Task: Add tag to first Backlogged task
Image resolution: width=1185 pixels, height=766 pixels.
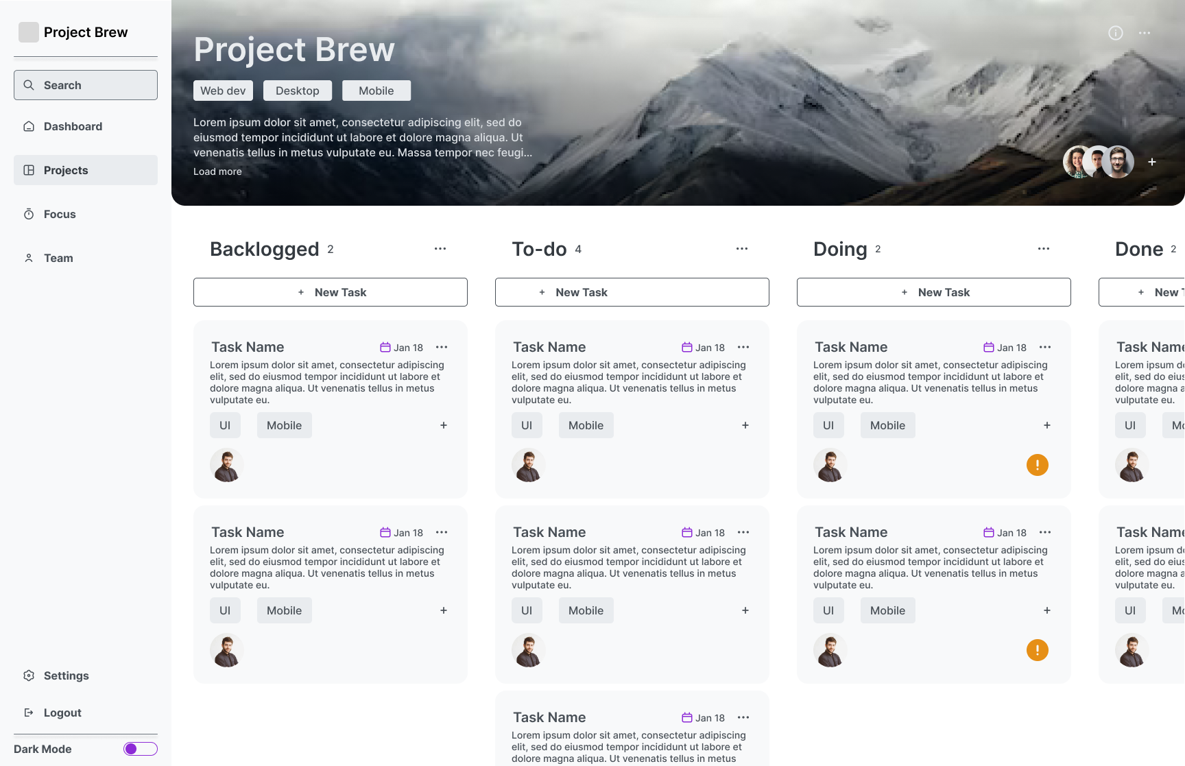Action: (x=444, y=425)
